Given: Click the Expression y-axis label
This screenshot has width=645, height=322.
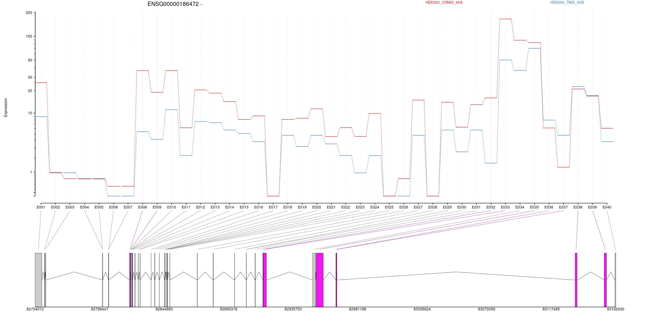Looking at the screenshot, I should coord(6,108).
